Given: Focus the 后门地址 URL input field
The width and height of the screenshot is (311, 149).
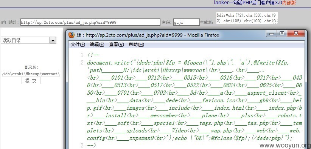Looking at the screenshot, I should point(90,22).
